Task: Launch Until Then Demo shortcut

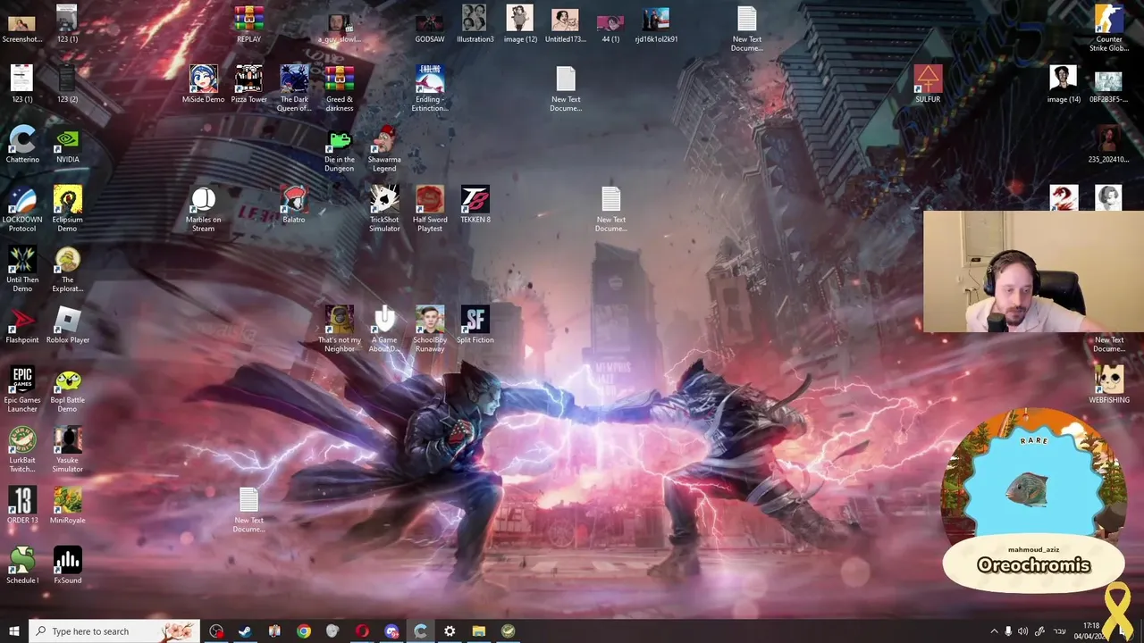Action: tap(22, 269)
